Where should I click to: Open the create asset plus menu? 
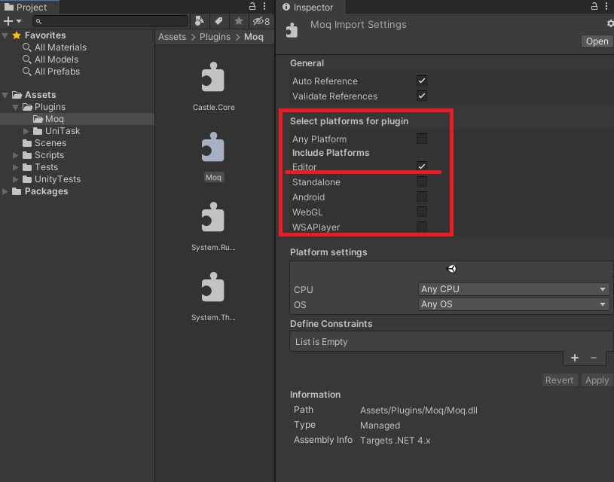(x=12, y=21)
